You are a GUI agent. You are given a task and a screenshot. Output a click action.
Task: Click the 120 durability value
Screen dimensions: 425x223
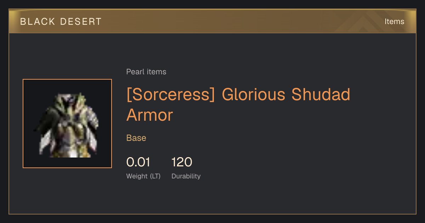182,162
